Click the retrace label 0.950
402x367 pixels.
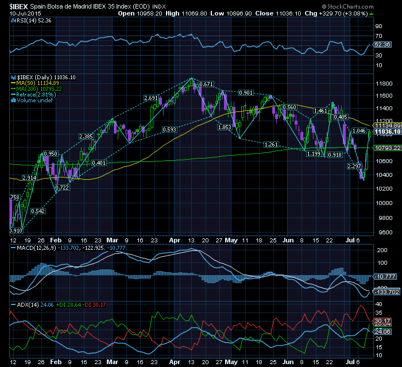51,153
